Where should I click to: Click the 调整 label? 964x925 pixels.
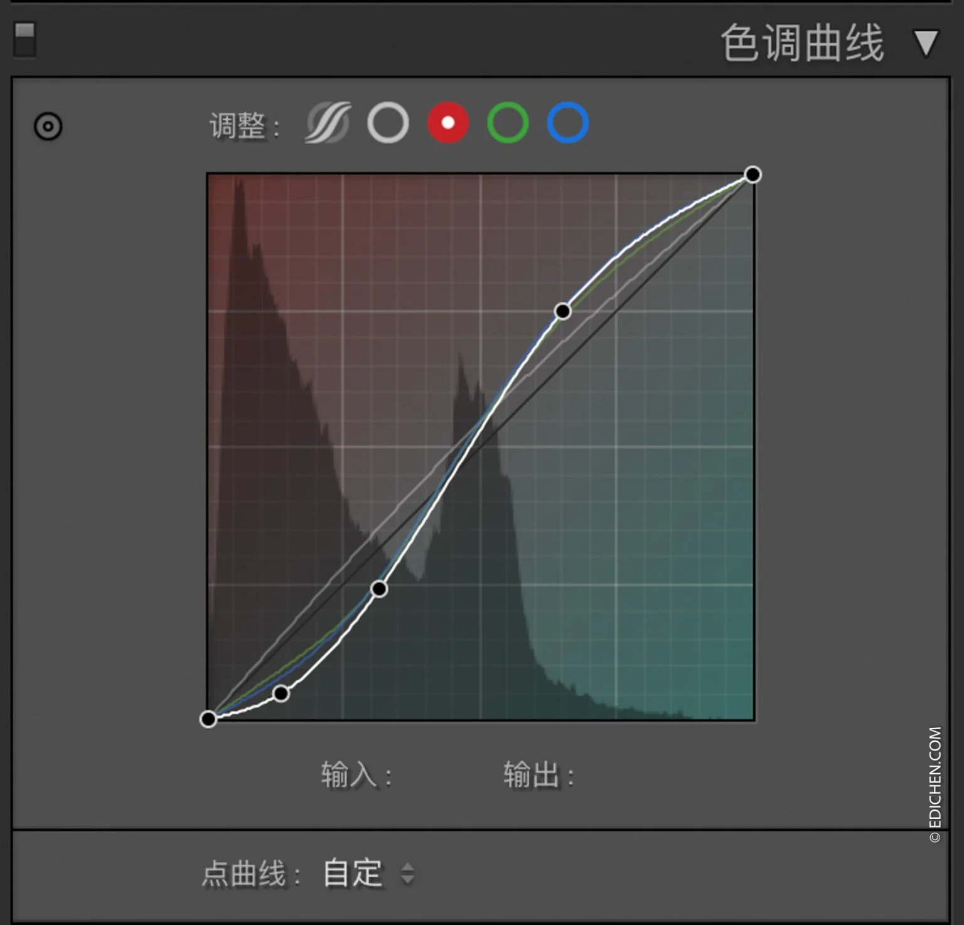(245, 126)
